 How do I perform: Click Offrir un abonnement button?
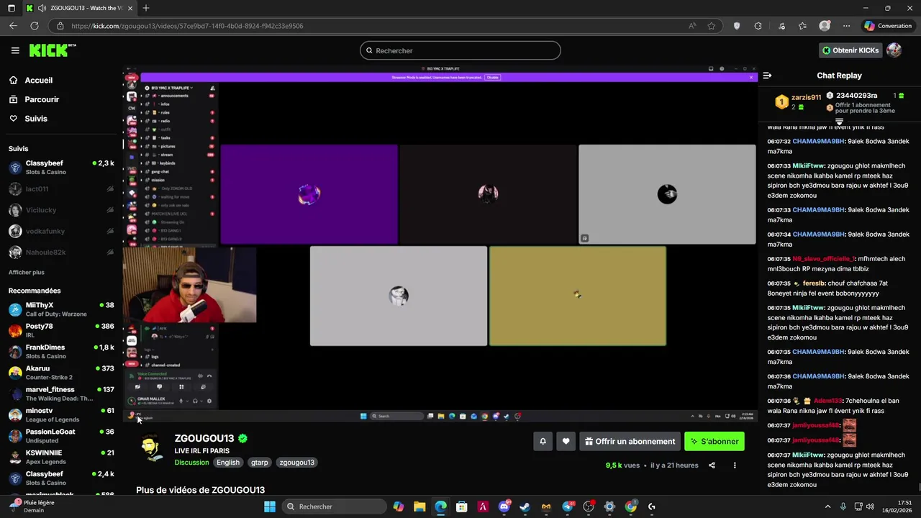point(630,442)
